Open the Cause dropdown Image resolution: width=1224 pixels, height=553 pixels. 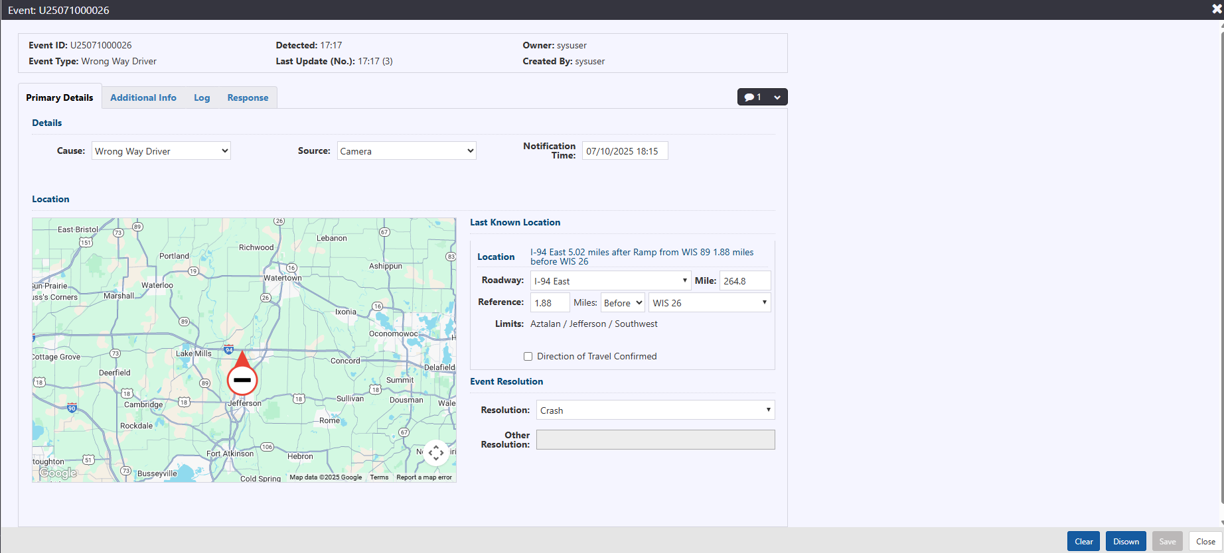click(161, 151)
